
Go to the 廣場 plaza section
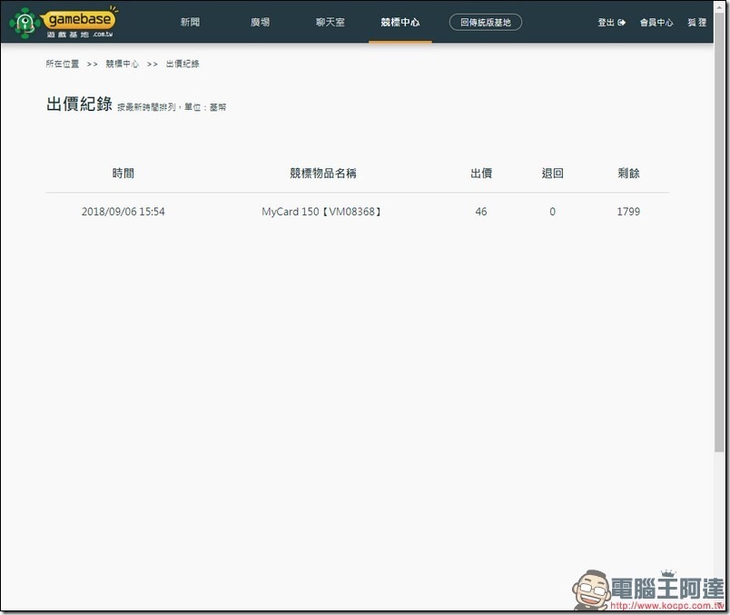click(x=260, y=23)
